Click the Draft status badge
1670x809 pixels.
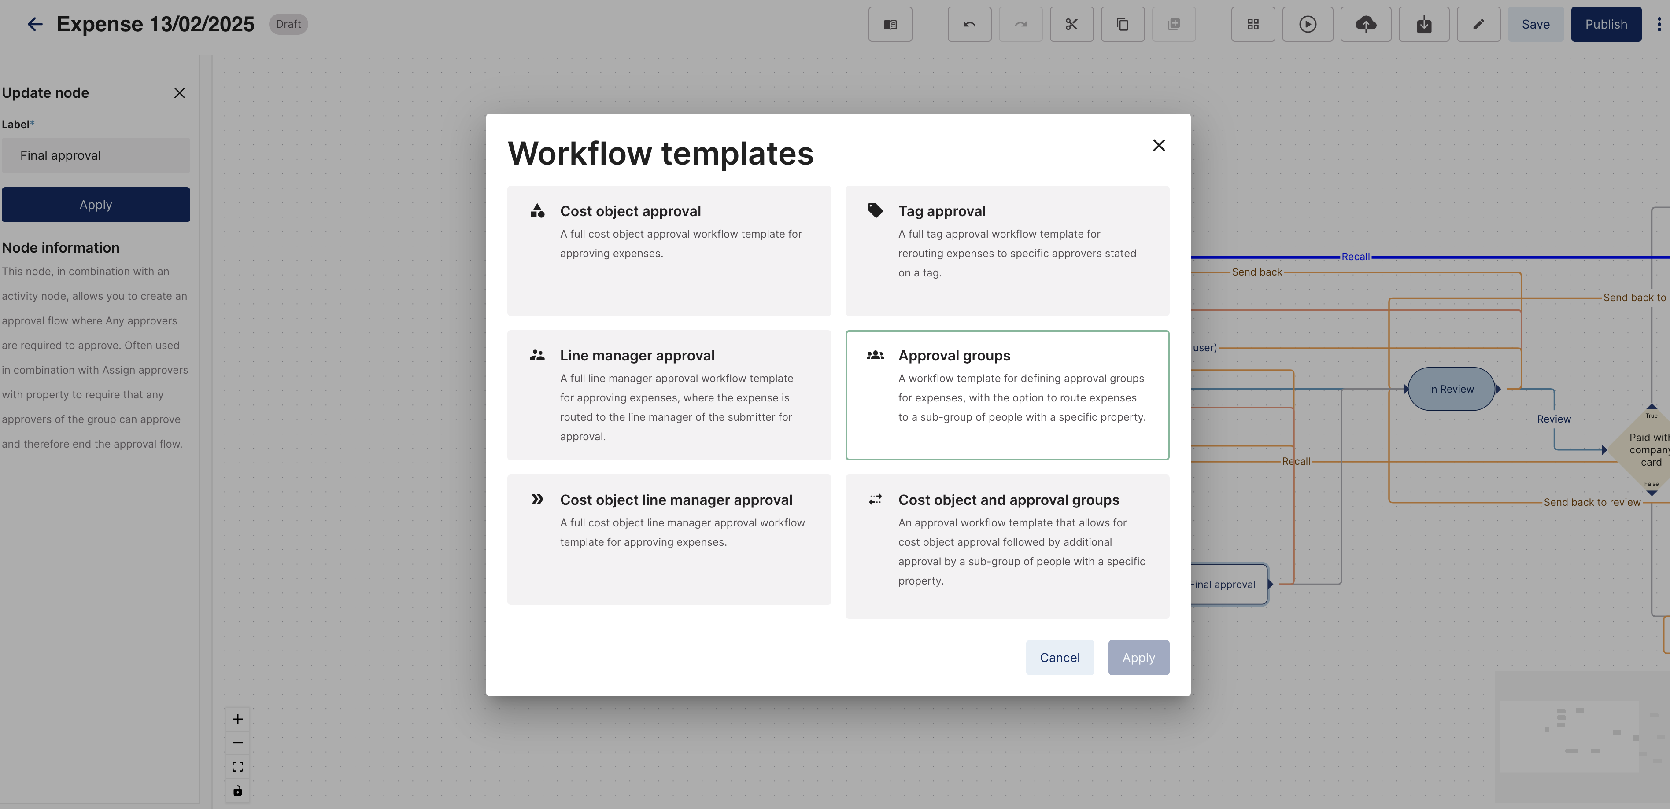click(288, 25)
